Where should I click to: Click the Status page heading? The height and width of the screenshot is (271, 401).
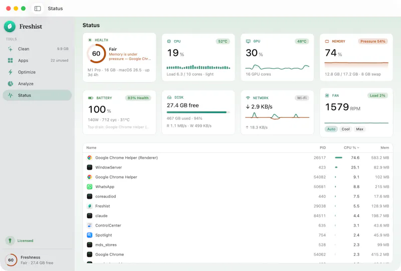(x=91, y=25)
